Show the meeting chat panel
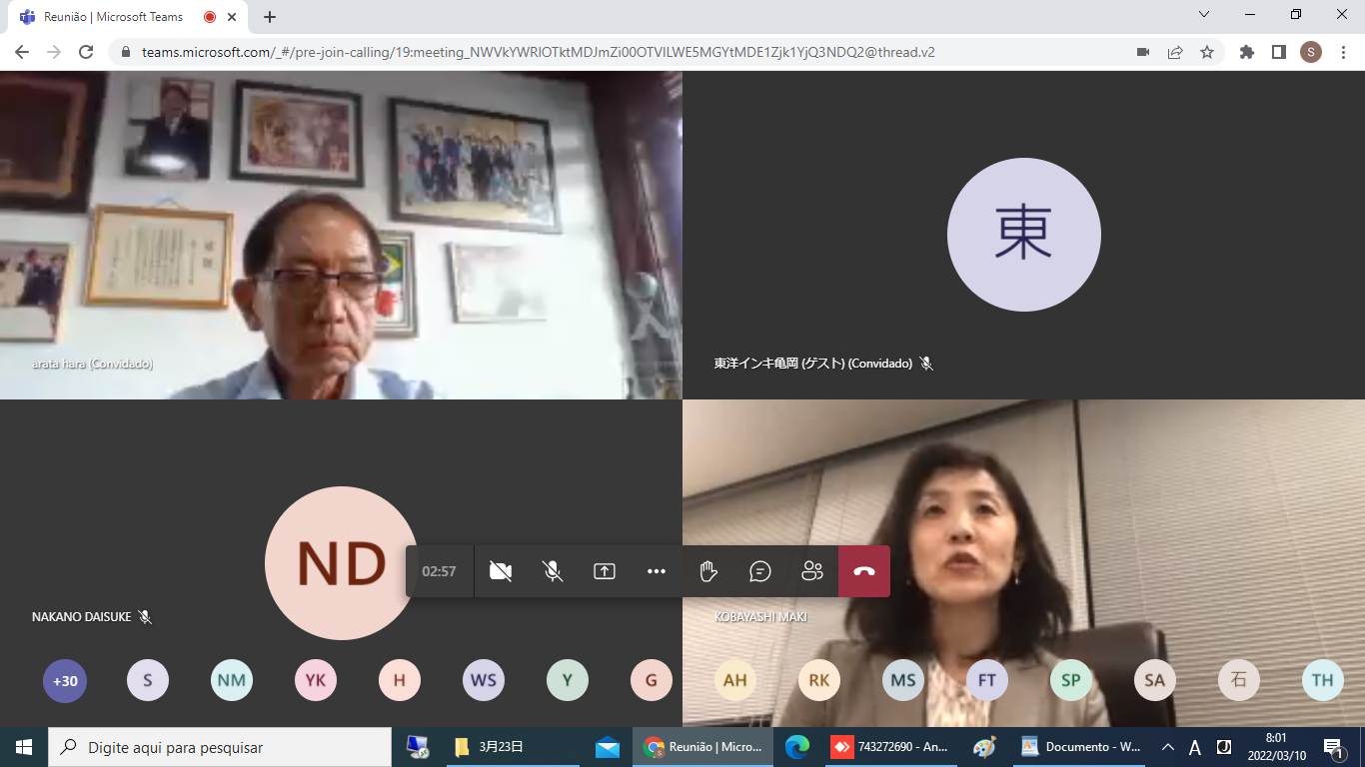This screenshot has width=1365, height=767. coord(760,571)
